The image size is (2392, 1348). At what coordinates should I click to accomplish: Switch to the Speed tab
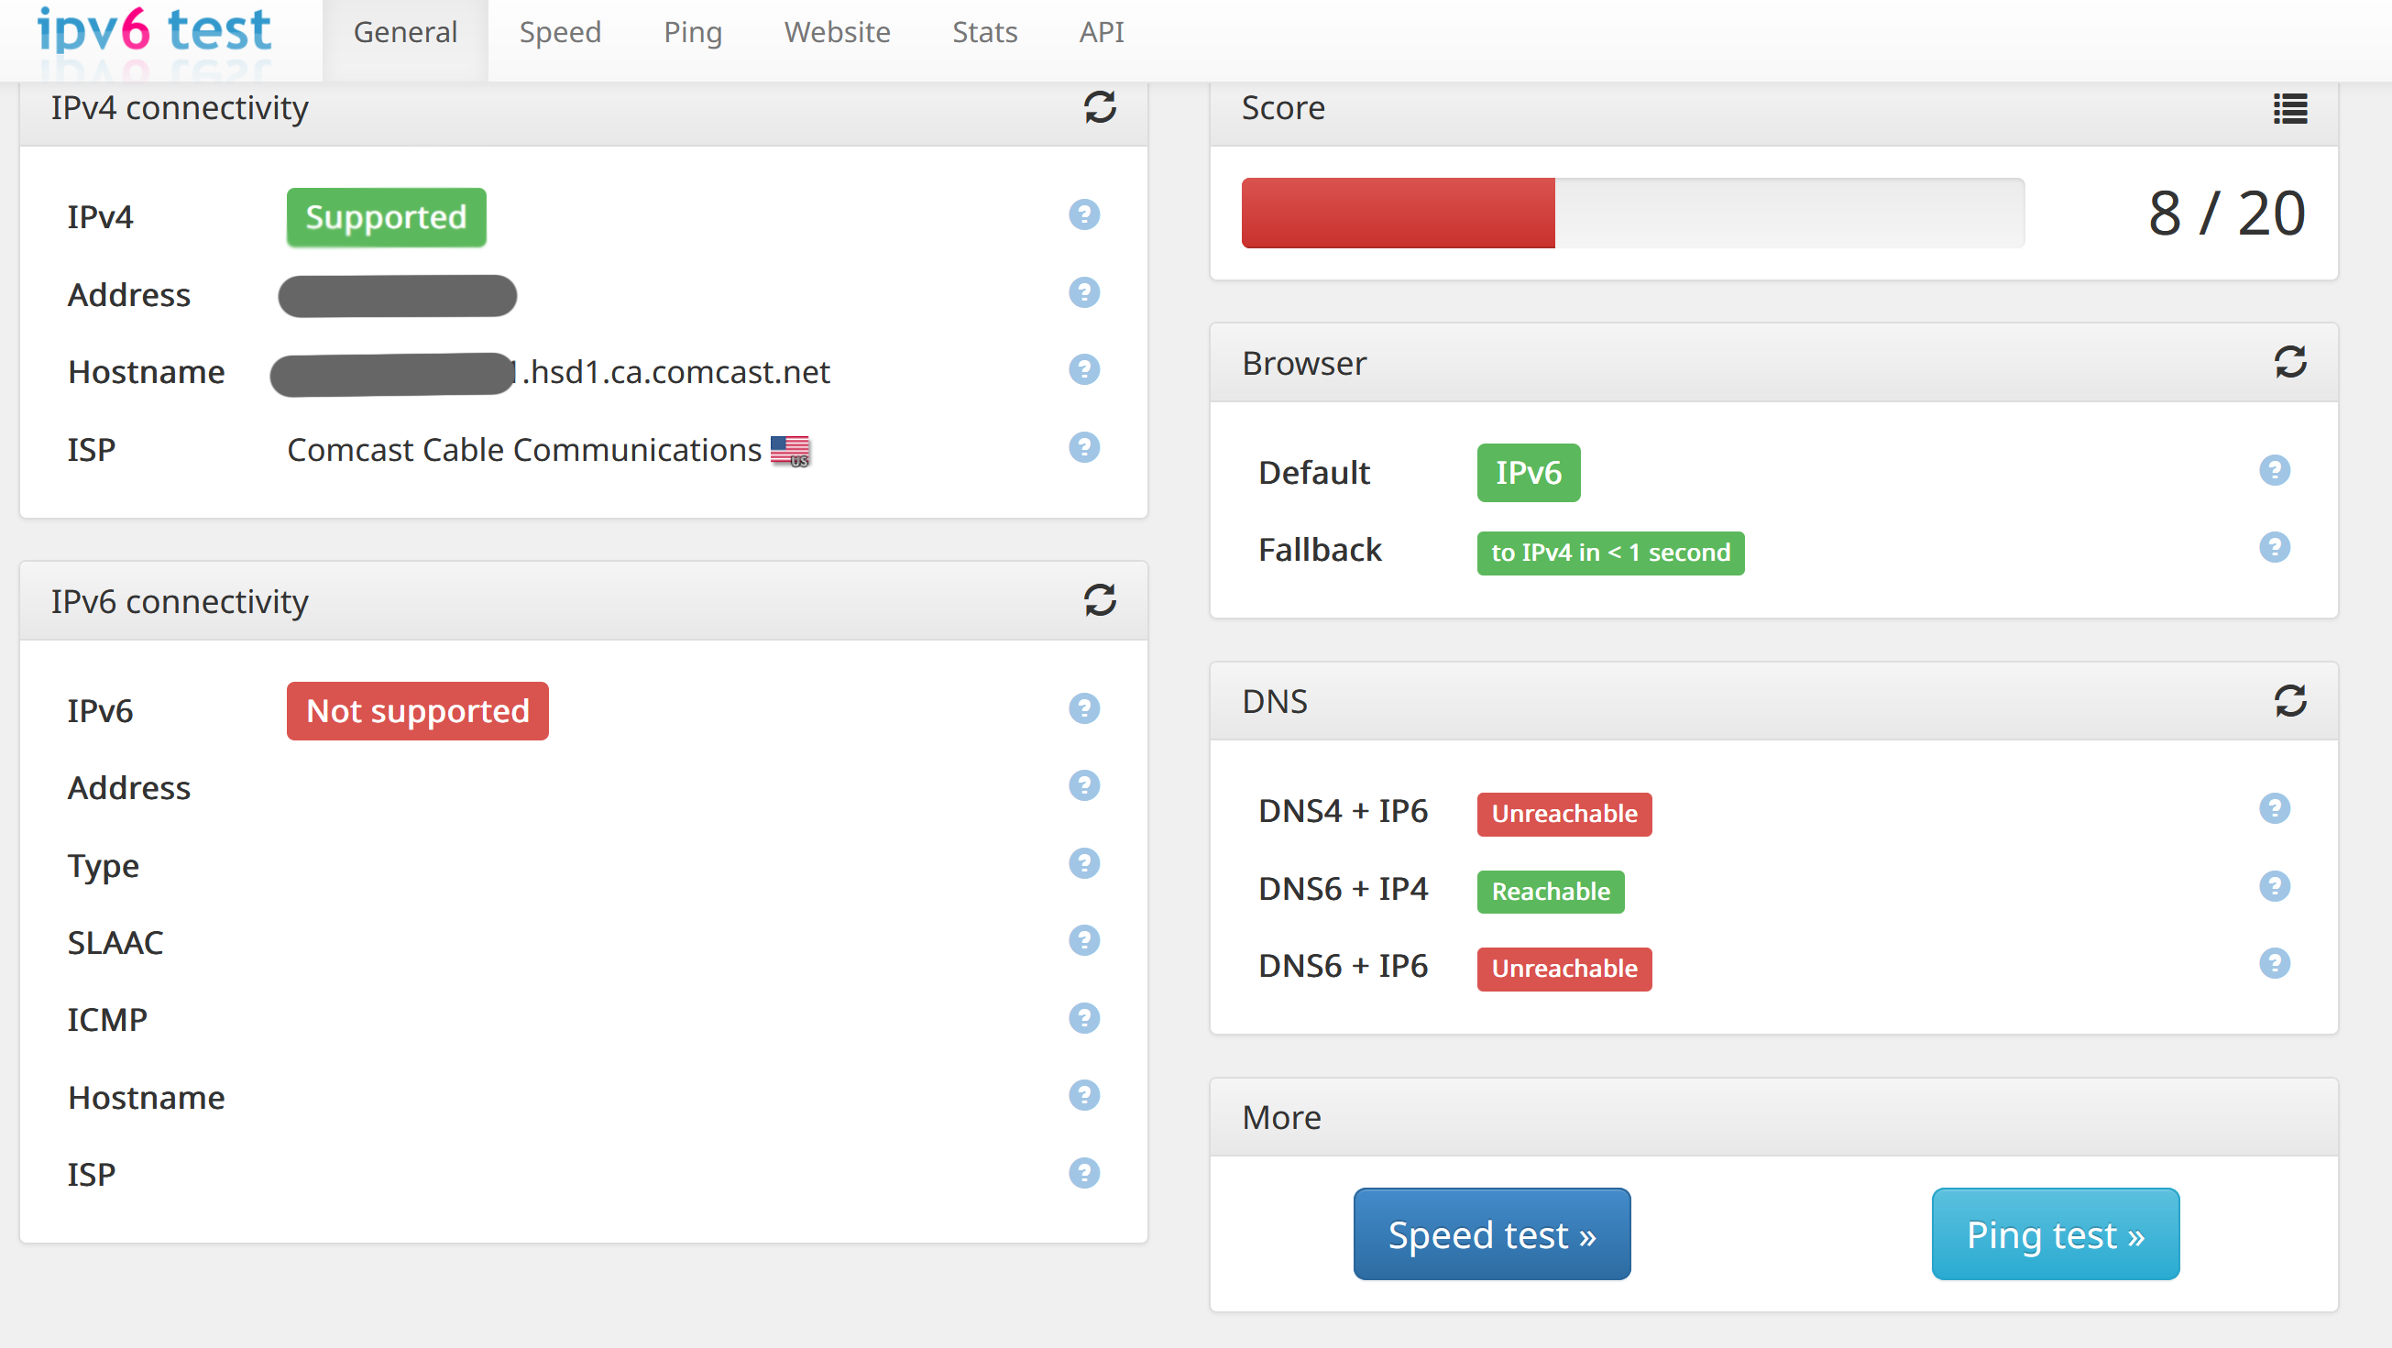point(560,32)
